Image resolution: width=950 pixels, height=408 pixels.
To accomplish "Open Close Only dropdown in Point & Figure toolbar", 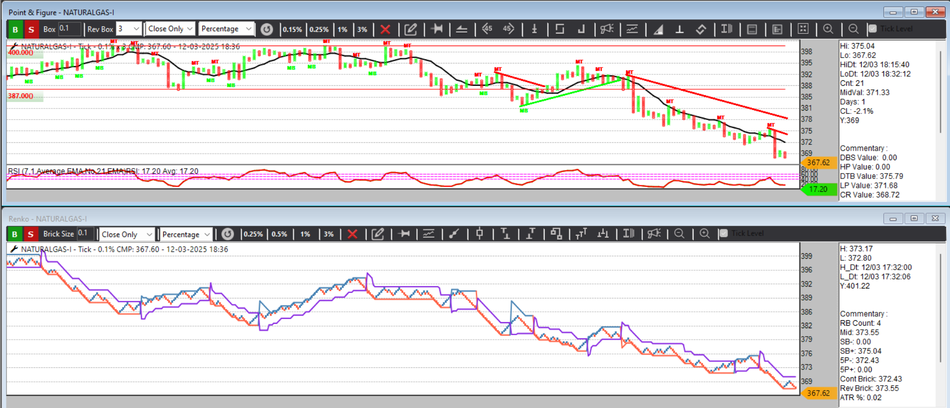I will coord(170,29).
